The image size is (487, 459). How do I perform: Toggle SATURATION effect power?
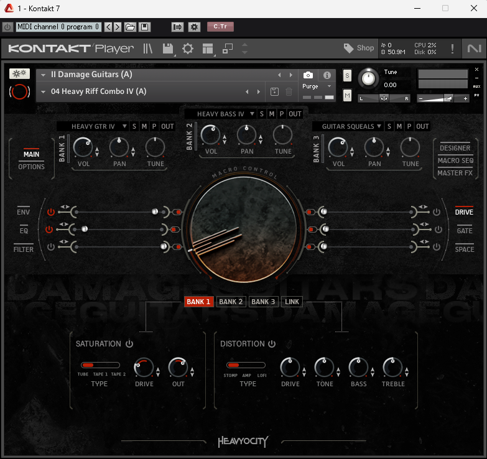pyautogui.click(x=129, y=344)
